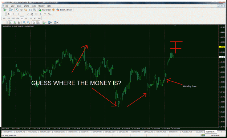Switch to AUDNZD,Daily chart tab

[x=59, y=132]
